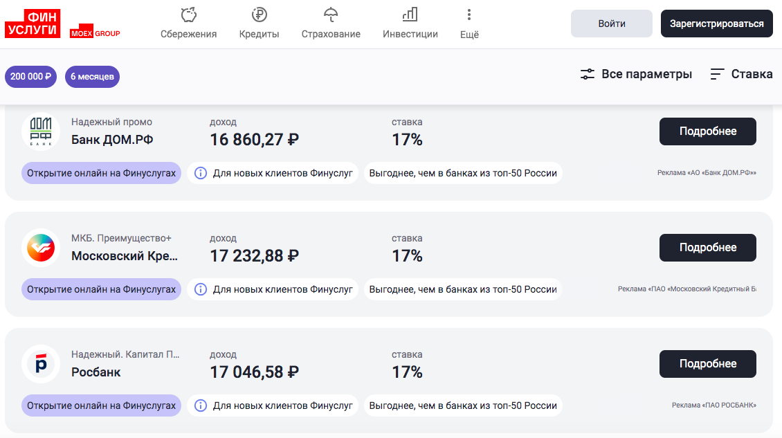Click Выгоднее, чем в банках tag, ДОМ.РФ card
This screenshot has width=782, height=438.
point(463,173)
